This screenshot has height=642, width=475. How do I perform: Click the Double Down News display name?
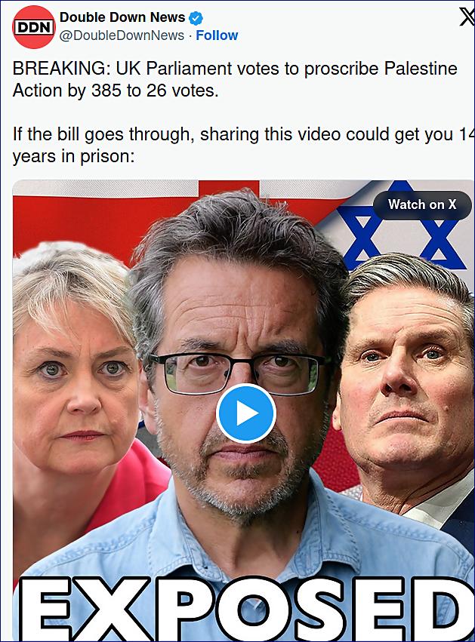click(122, 17)
